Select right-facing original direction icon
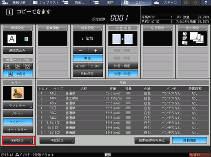211x157 pixels. (x=18, y=66)
